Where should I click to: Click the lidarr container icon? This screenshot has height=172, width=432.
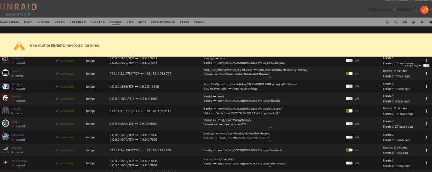[x=6, y=124]
